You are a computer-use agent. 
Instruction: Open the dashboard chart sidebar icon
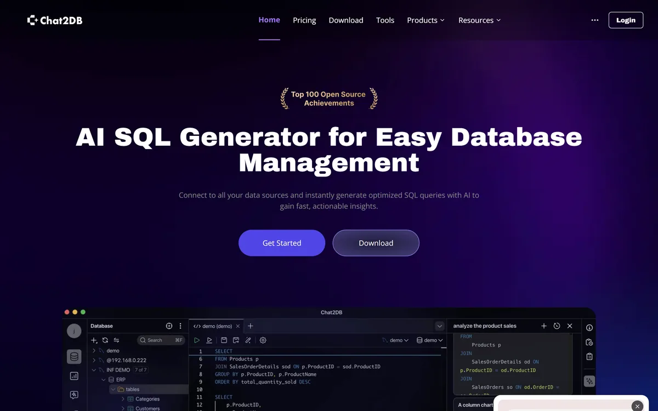[x=74, y=376]
